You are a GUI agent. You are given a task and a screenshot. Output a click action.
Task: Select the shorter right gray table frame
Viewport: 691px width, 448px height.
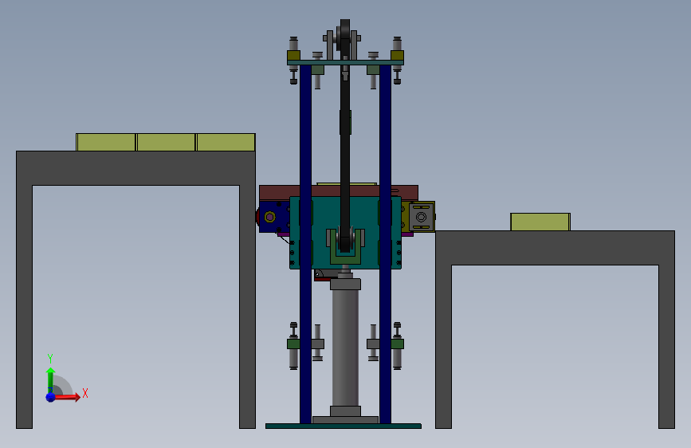pos(555,247)
